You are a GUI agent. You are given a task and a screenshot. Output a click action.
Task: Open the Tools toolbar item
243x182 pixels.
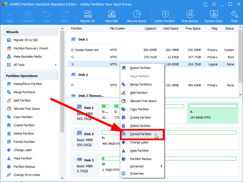234,16
